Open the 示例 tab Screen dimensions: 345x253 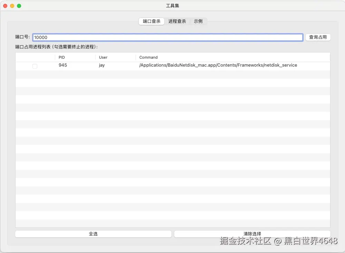point(198,21)
